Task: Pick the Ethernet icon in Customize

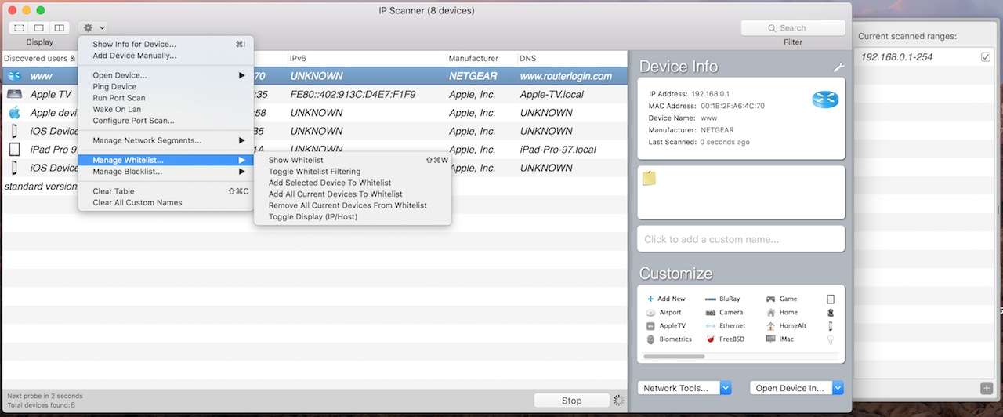Action: pyautogui.click(x=711, y=325)
